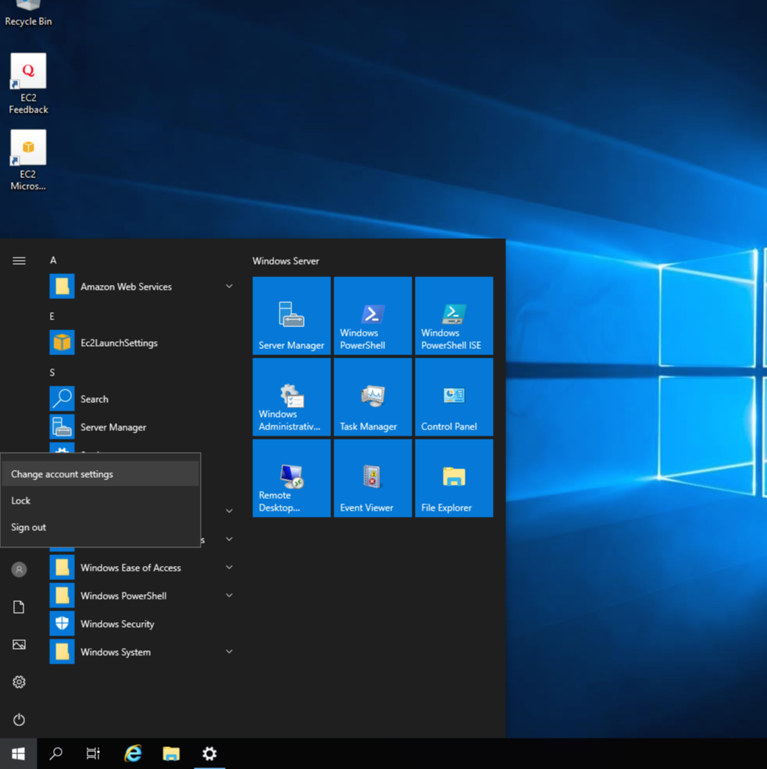The image size is (767, 769).
Task: Click the letter A group header
Action: [x=53, y=261]
